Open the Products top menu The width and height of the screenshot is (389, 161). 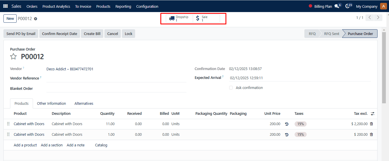point(103,6)
